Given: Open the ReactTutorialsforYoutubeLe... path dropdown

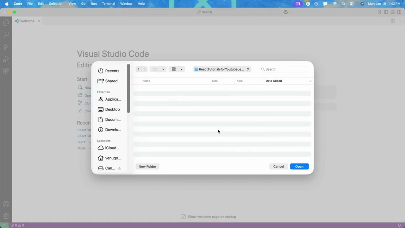Looking at the screenshot, I should coord(222,69).
